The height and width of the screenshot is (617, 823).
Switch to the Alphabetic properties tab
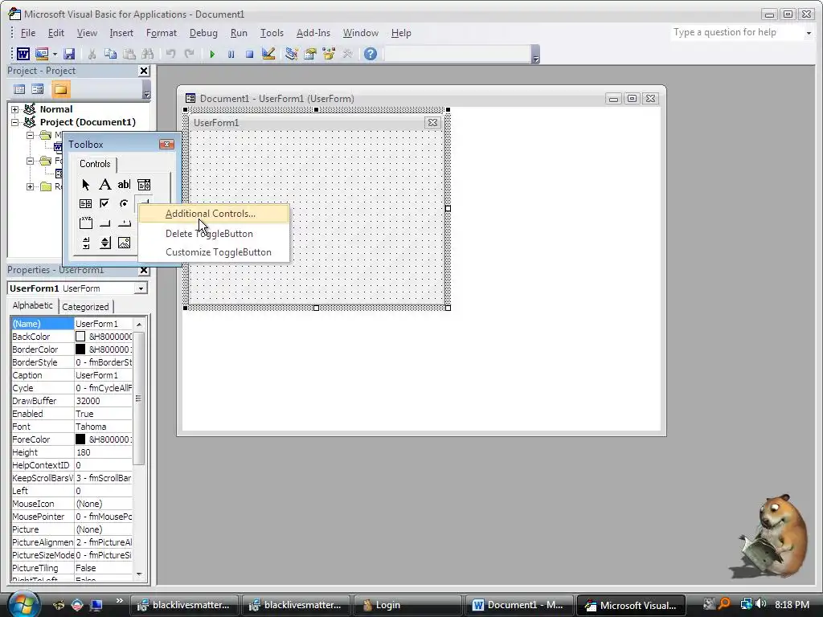coord(32,305)
